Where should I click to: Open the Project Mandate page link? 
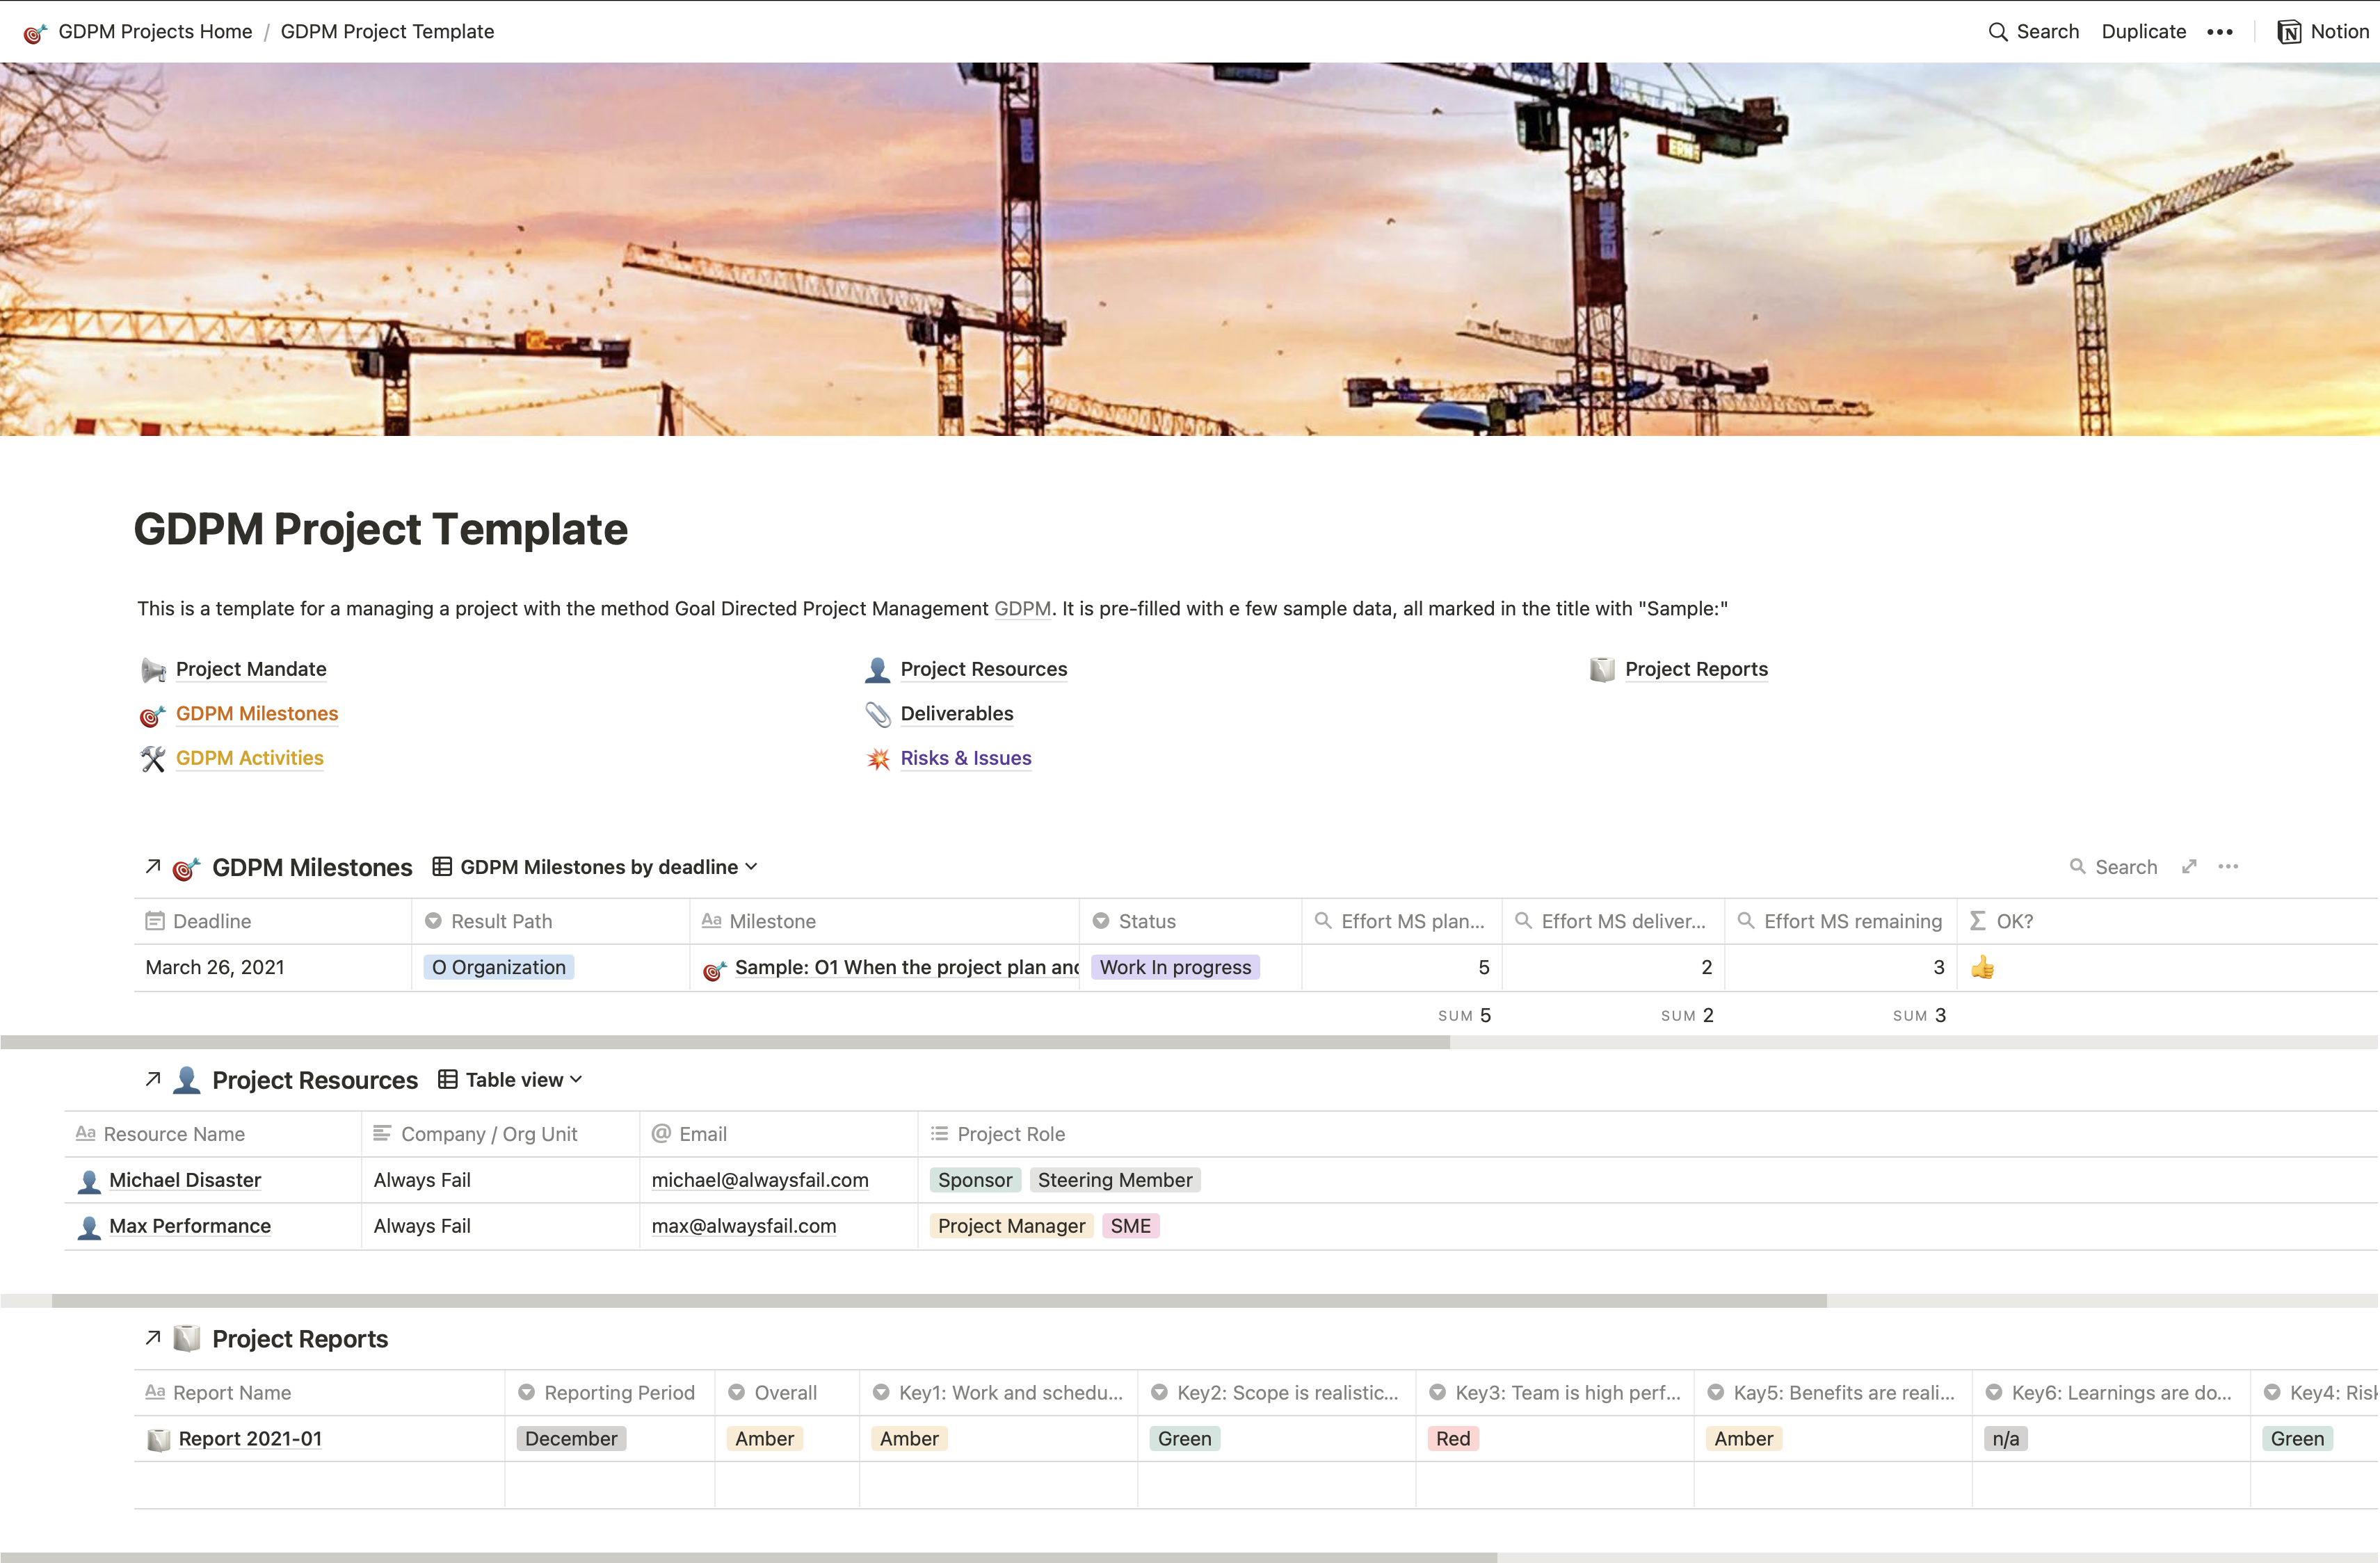[251, 669]
